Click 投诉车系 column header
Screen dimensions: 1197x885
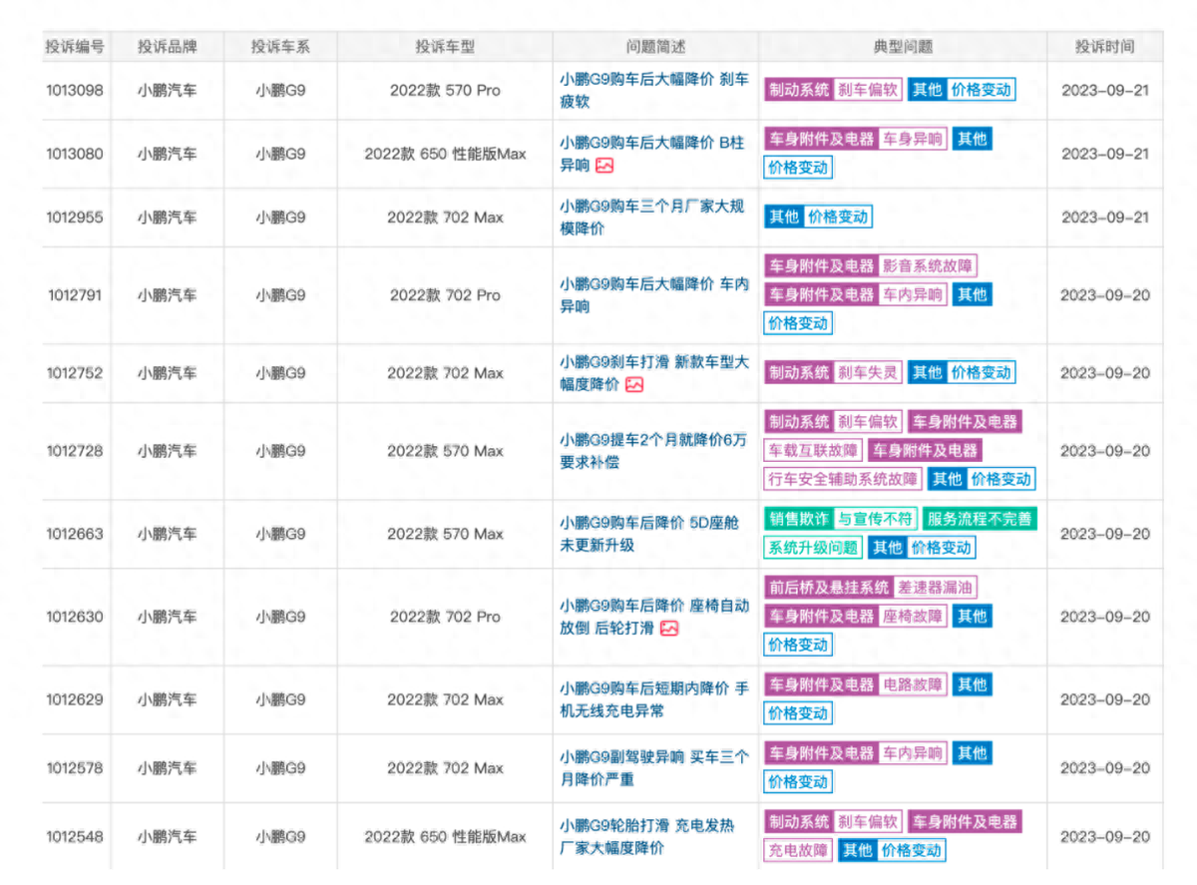[280, 46]
